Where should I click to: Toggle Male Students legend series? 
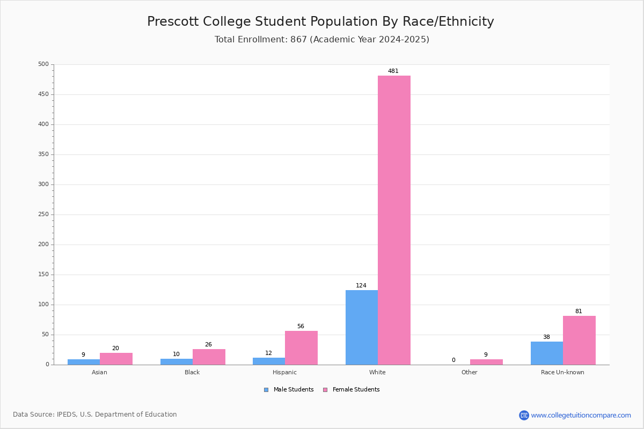click(x=289, y=390)
